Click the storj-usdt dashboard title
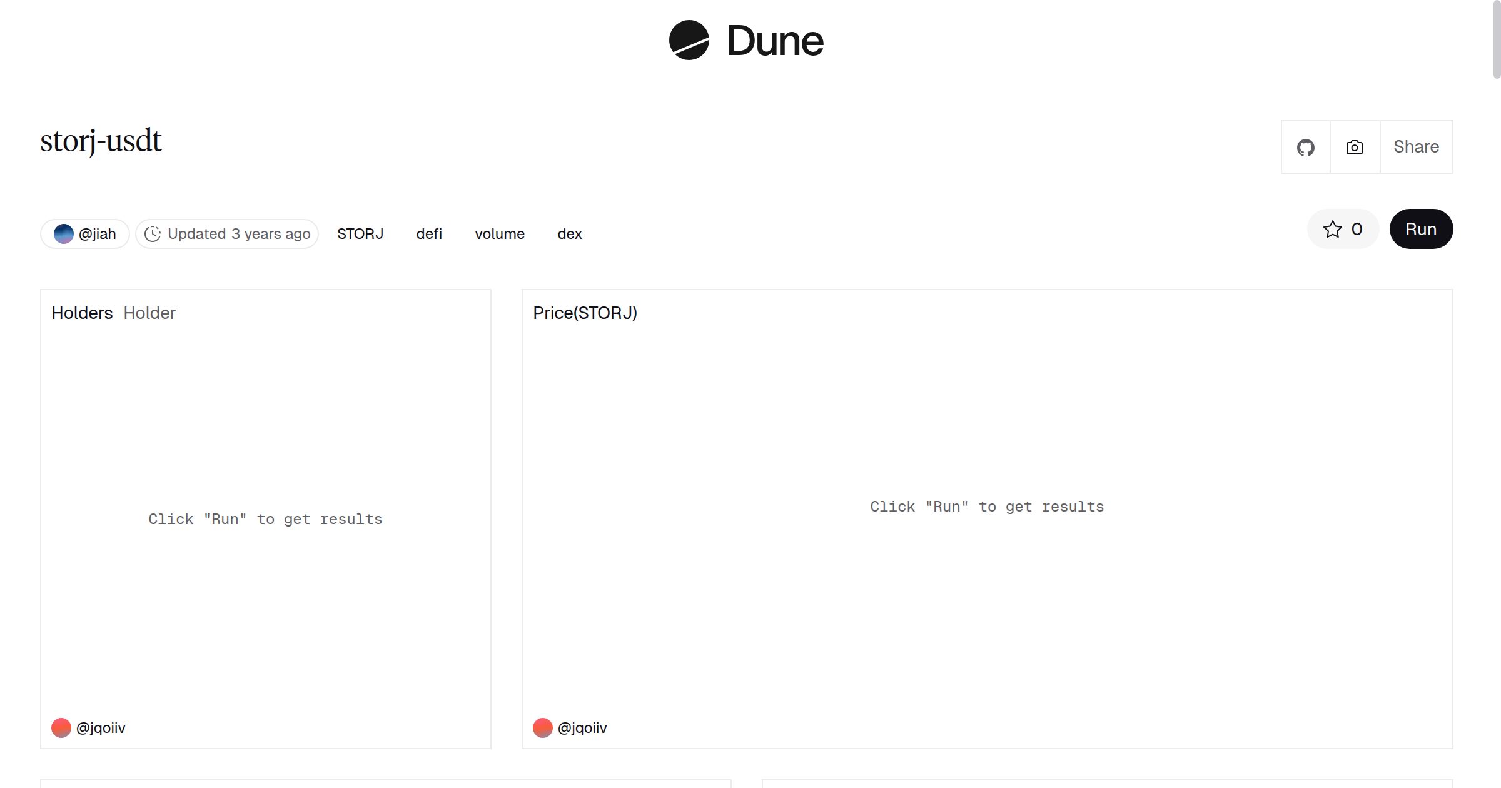Image resolution: width=1501 pixels, height=788 pixels. pyautogui.click(x=101, y=141)
